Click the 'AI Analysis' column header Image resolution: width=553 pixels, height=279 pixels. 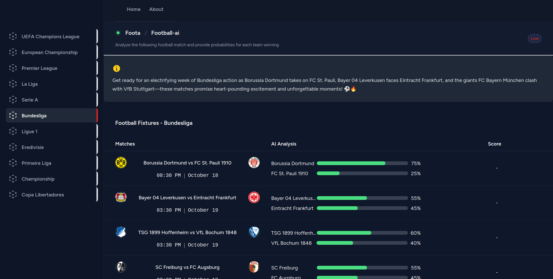pos(284,144)
